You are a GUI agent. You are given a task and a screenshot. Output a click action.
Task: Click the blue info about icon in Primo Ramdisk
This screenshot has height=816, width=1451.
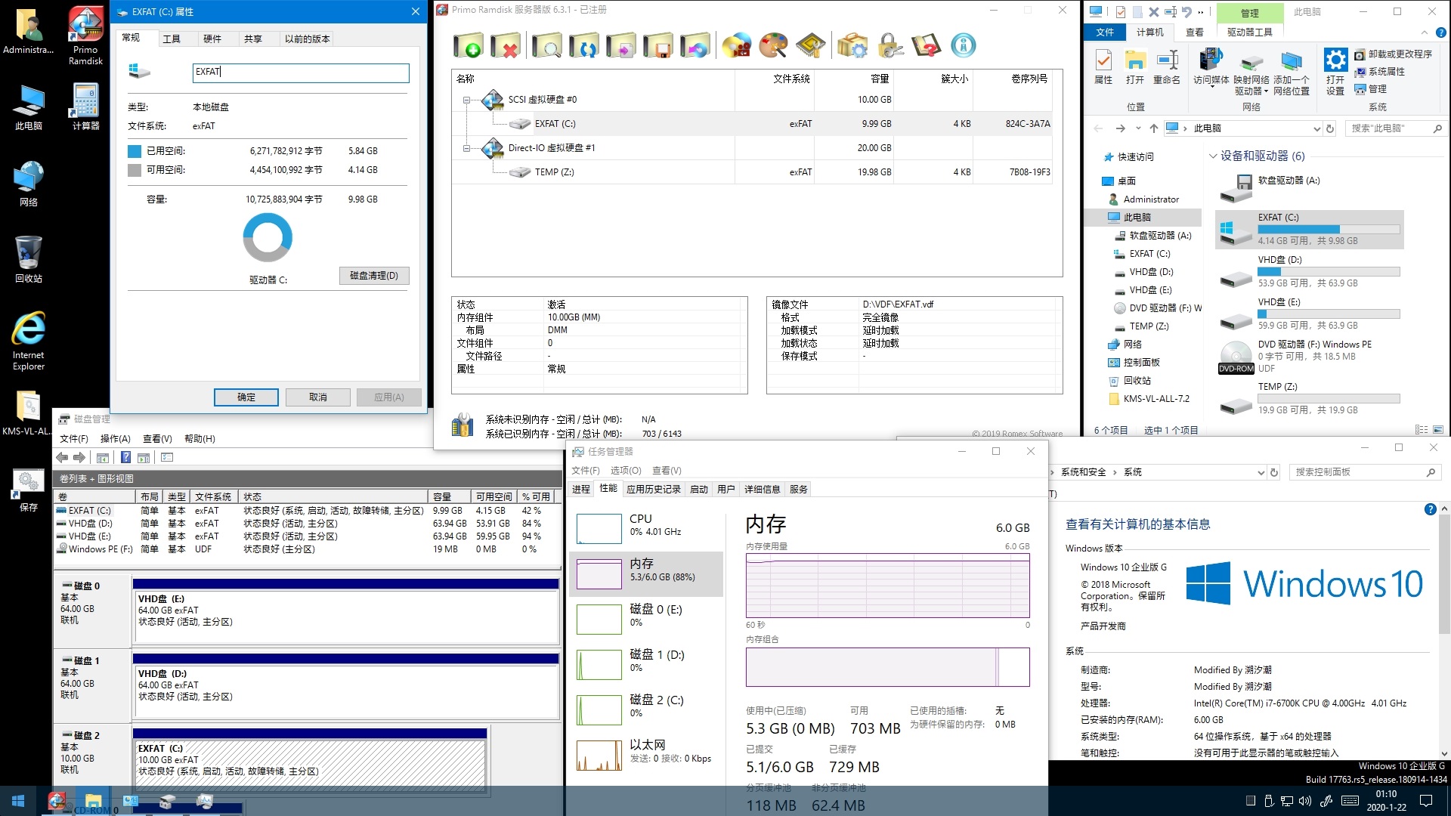[x=964, y=45]
